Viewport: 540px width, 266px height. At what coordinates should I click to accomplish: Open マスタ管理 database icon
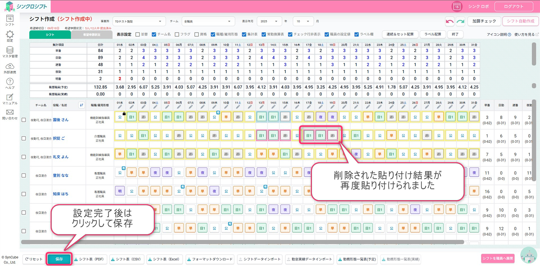click(10, 50)
